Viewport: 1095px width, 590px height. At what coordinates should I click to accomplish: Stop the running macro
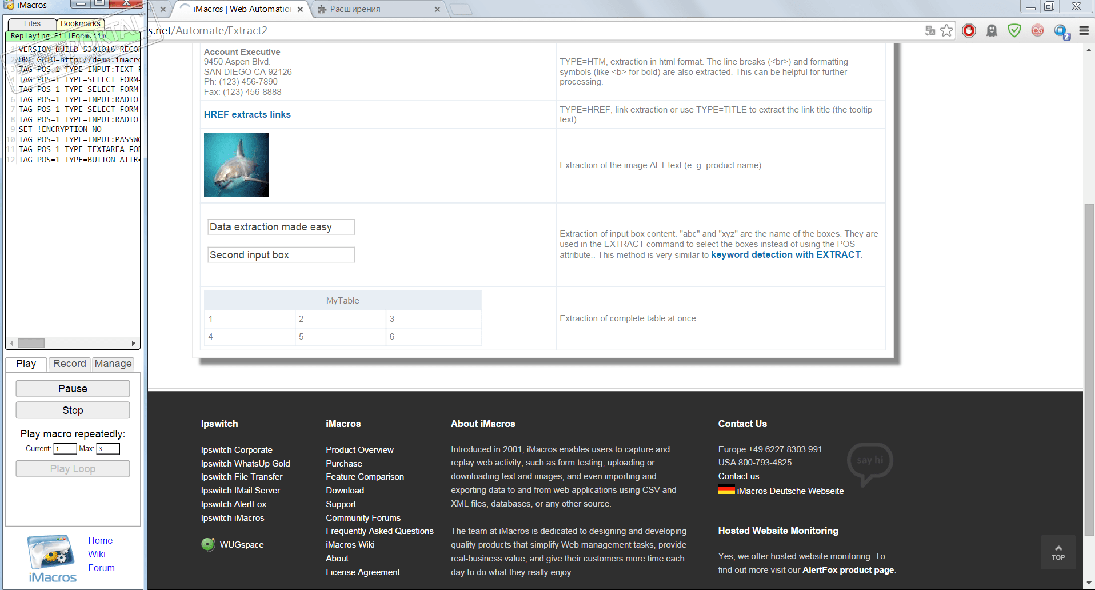click(73, 410)
